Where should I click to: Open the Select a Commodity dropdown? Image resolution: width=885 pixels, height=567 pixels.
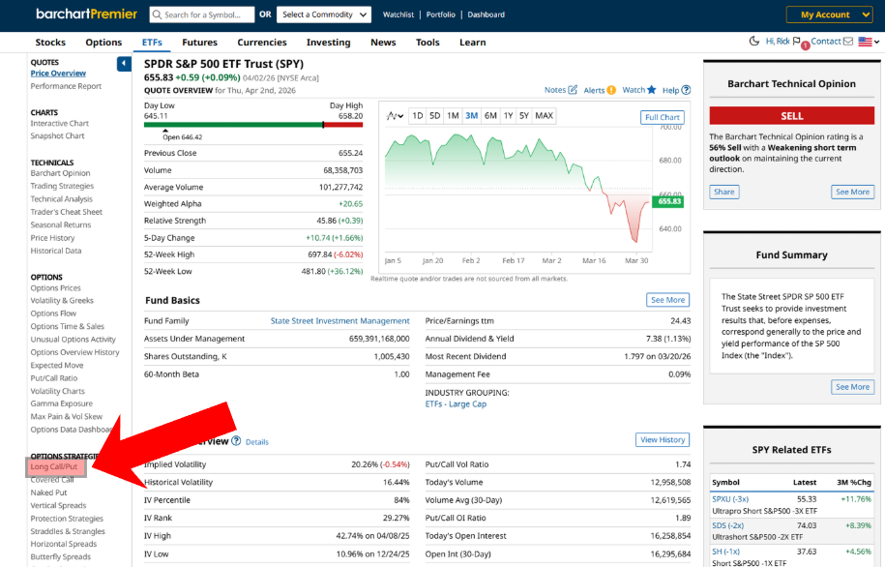click(x=324, y=15)
